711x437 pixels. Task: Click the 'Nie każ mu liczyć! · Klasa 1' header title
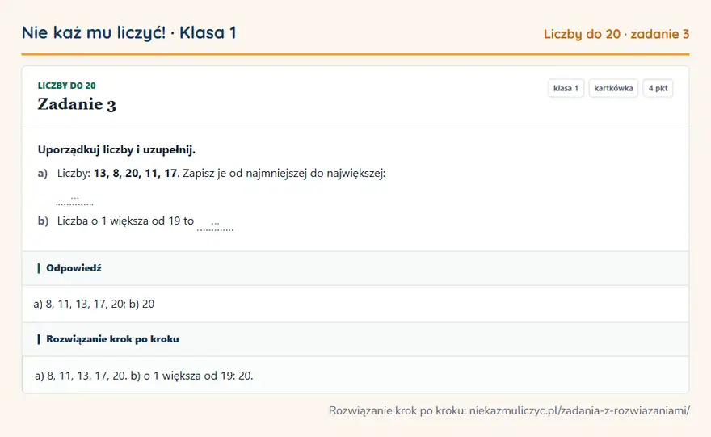click(x=128, y=33)
